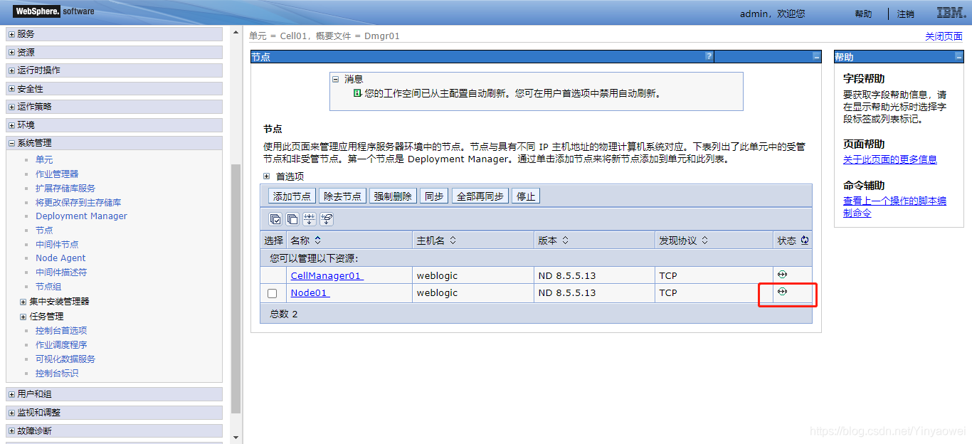Open Deployment Manager navigation item

[81, 216]
